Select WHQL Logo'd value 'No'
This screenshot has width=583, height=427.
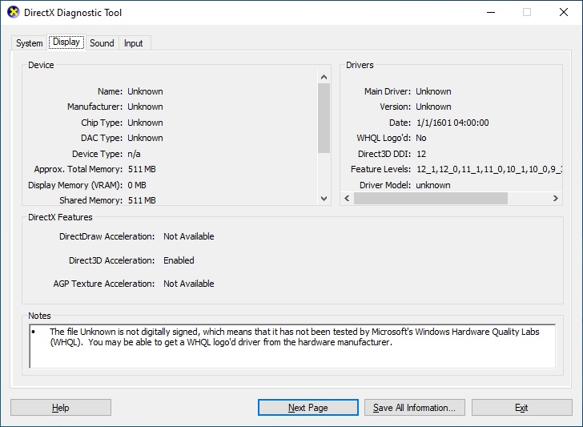pyautogui.click(x=421, y=138)
